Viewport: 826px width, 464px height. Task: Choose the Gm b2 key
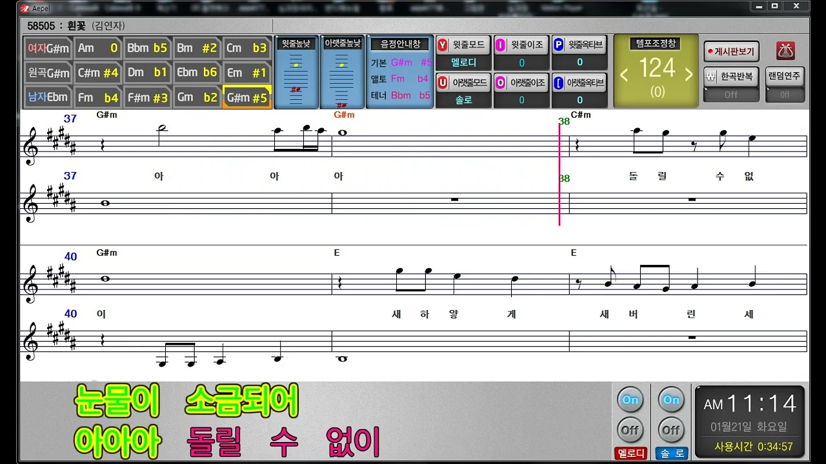pos(197,97)
